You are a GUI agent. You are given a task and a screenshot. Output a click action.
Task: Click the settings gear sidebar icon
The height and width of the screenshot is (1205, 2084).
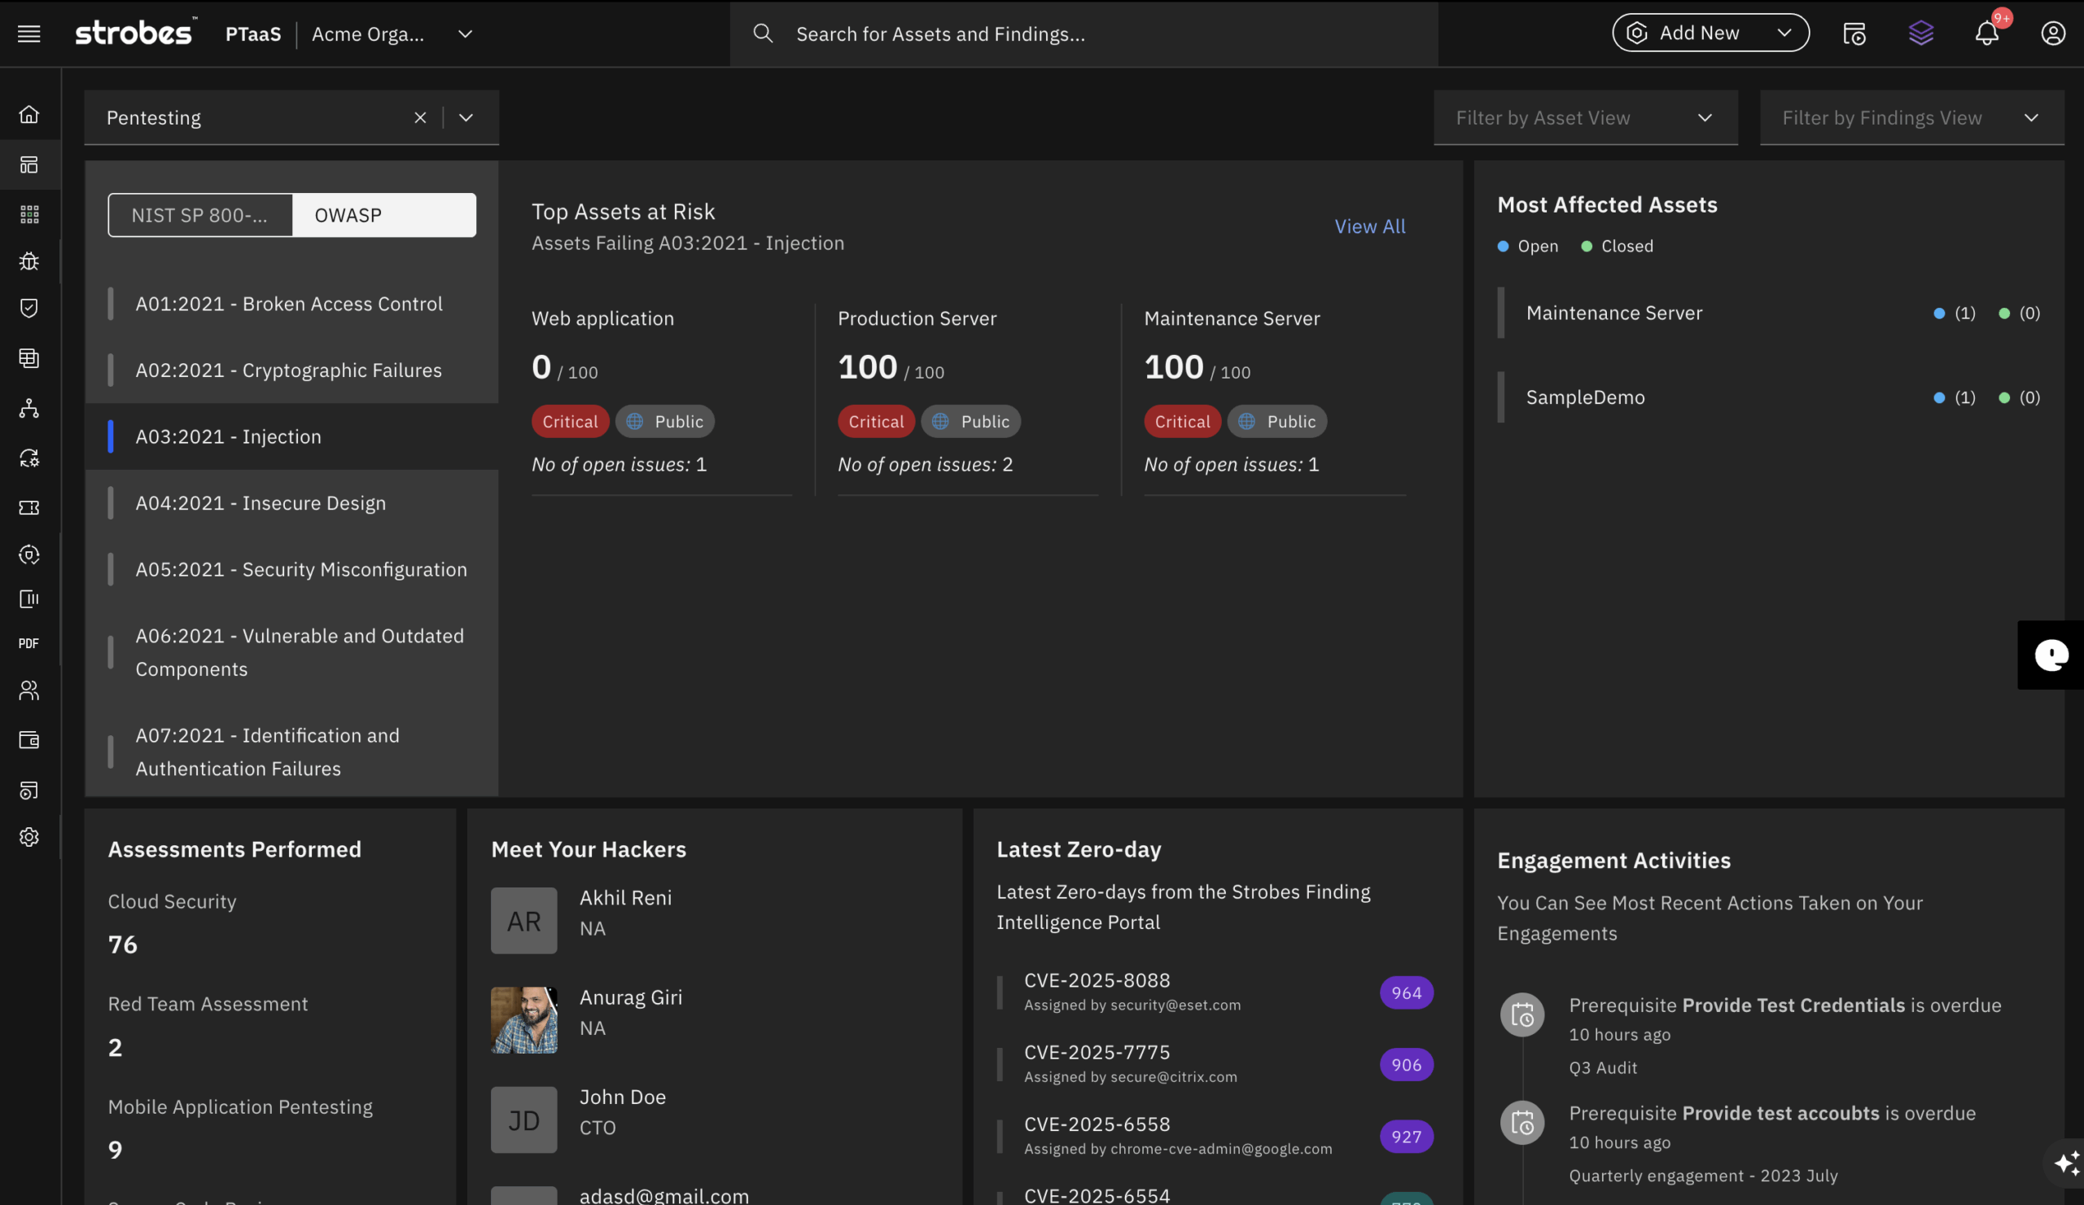pos(29,837)
